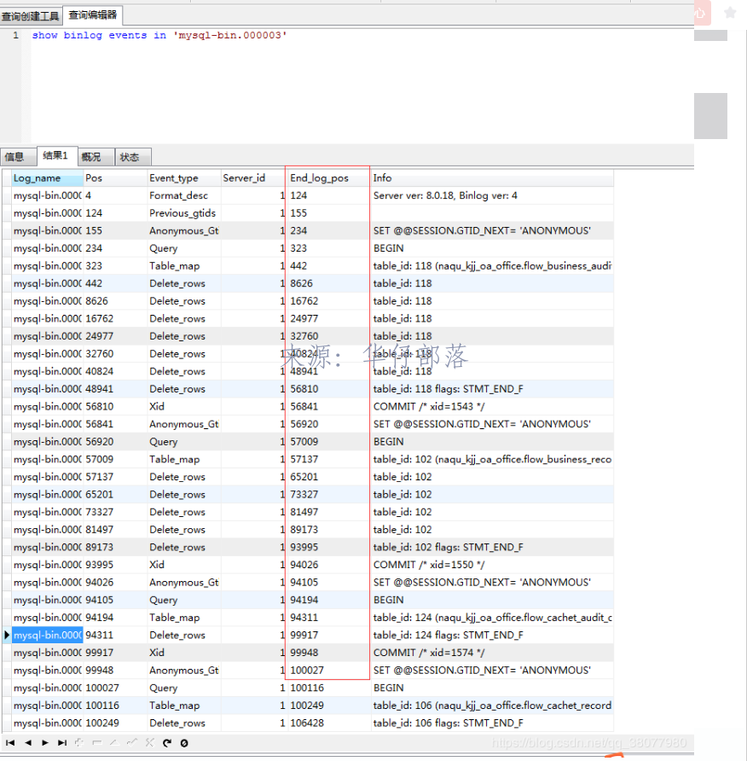
Task: Click 'COMMIT /* xid=1574 */' cell
Action: point(492,653)
